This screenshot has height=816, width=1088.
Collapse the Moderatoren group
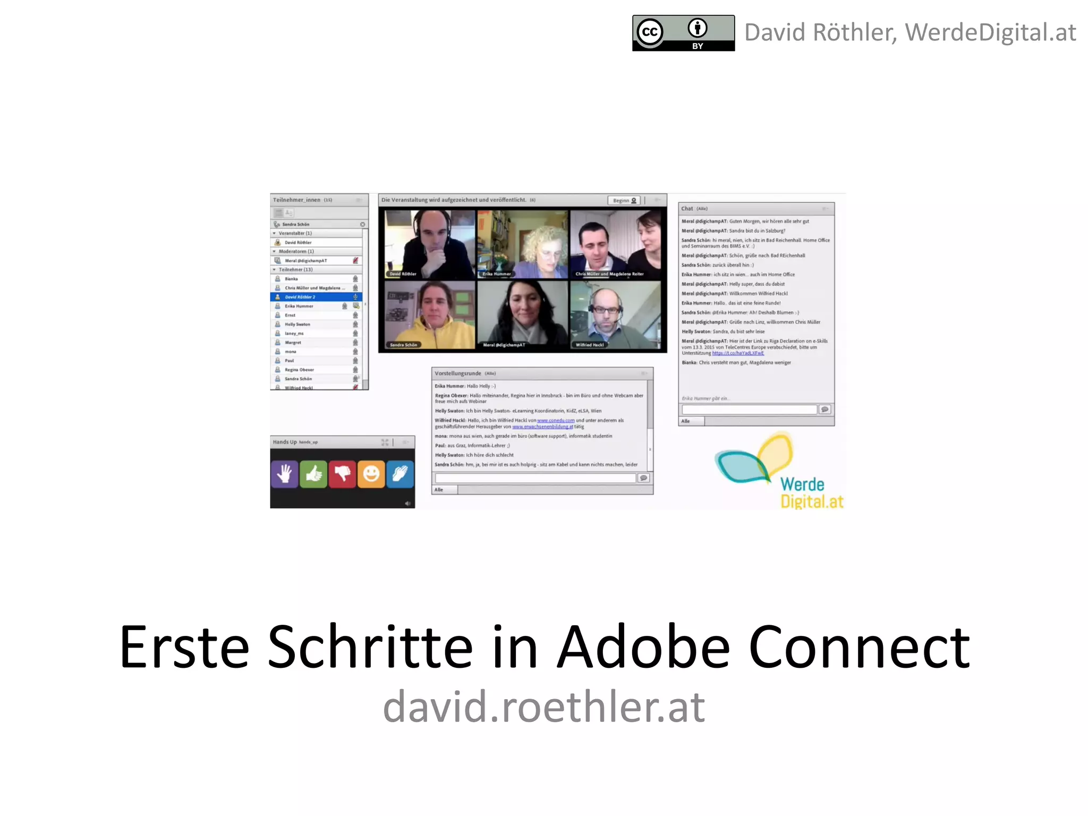275,251
